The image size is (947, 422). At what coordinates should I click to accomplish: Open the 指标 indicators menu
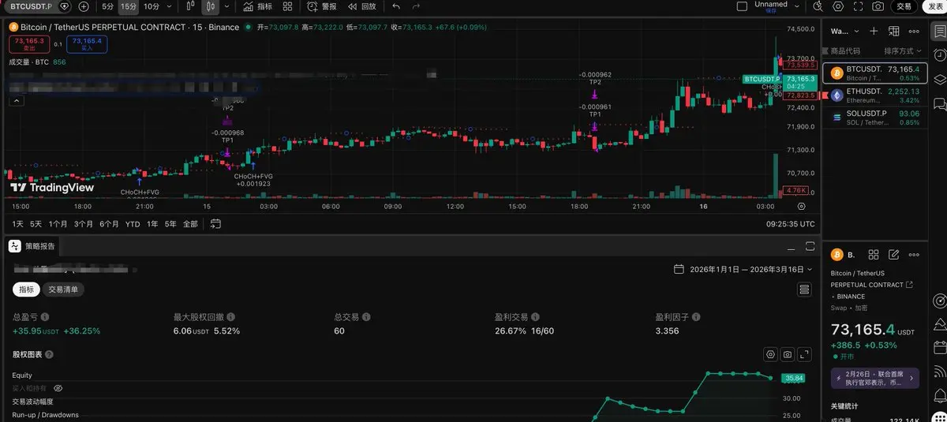tap(257, 6)
